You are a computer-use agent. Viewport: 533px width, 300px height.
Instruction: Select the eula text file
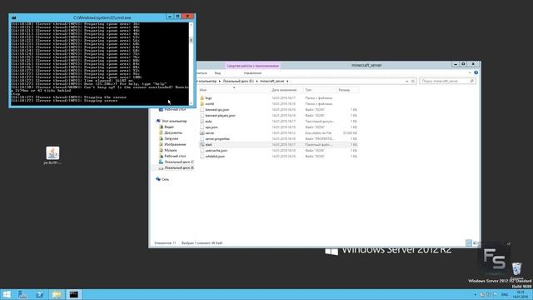[x=208, y=121]
